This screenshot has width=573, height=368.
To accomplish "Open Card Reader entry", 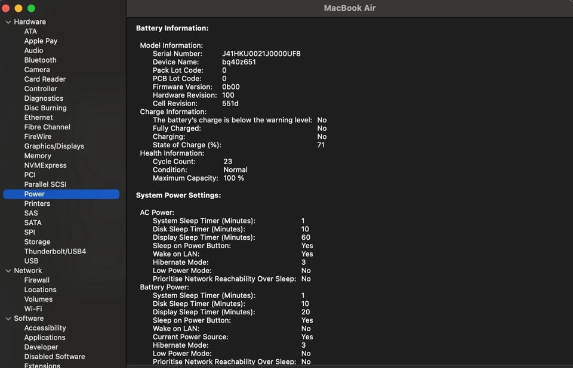I will tap(45, 79).
